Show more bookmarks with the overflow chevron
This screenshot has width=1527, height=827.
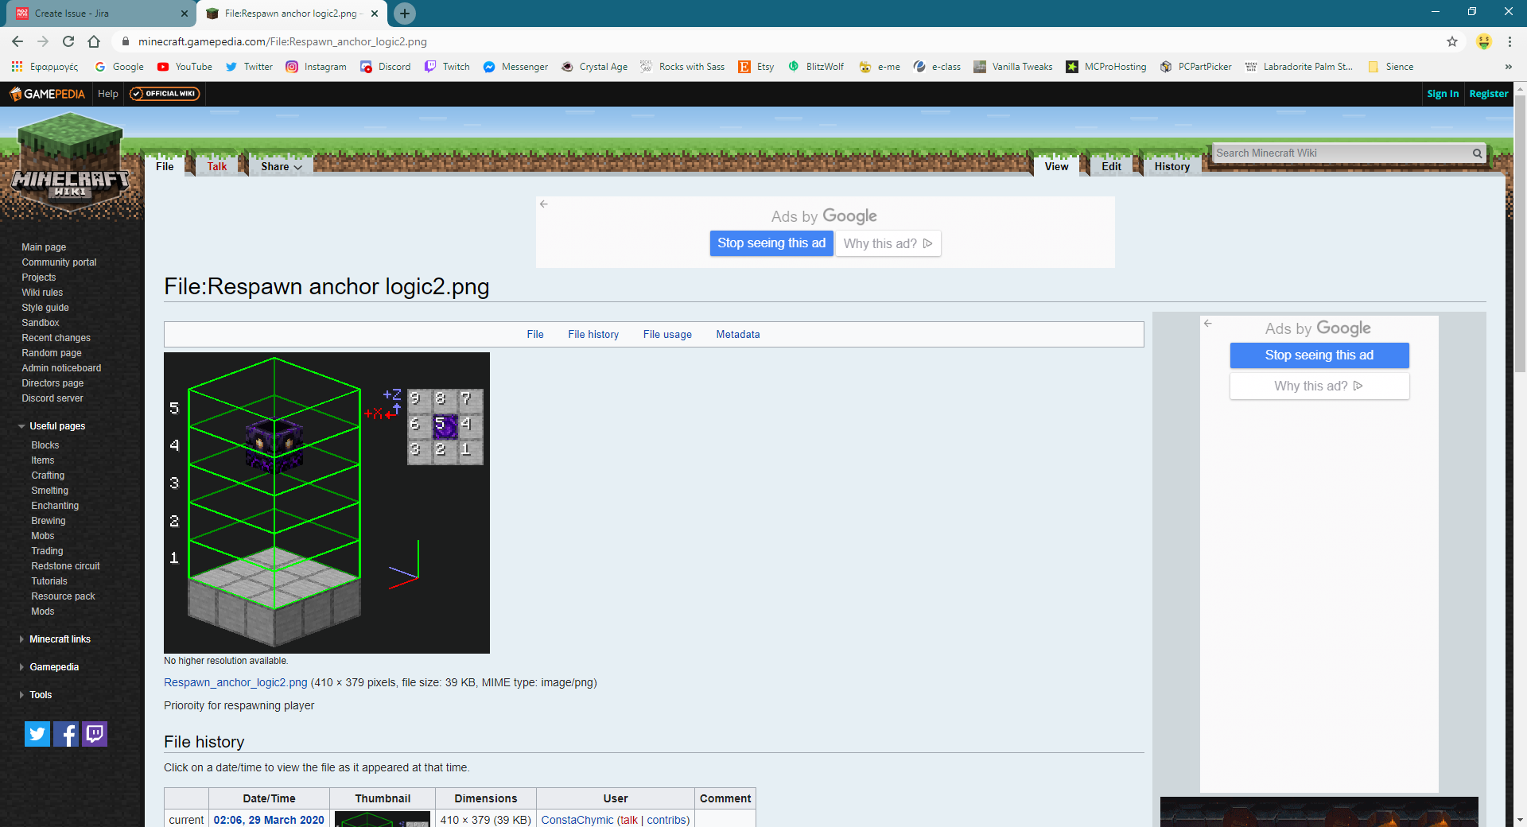pos(1509,67)
